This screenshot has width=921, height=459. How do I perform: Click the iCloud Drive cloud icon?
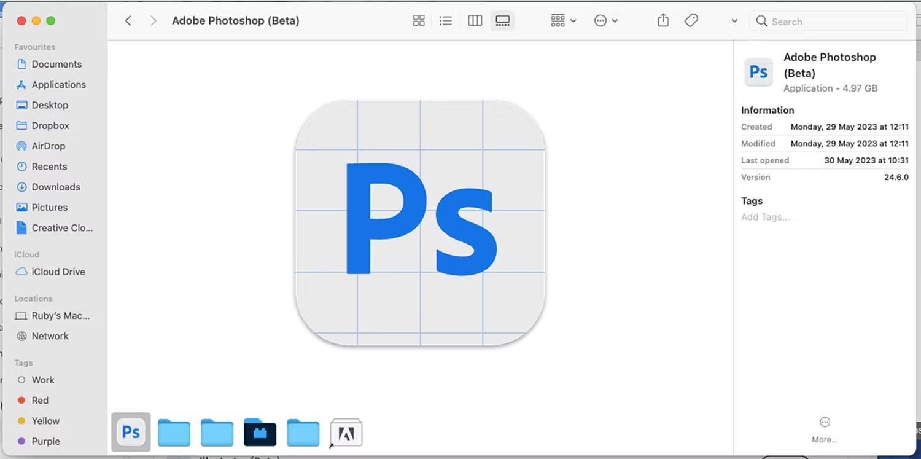pos(20,272)
